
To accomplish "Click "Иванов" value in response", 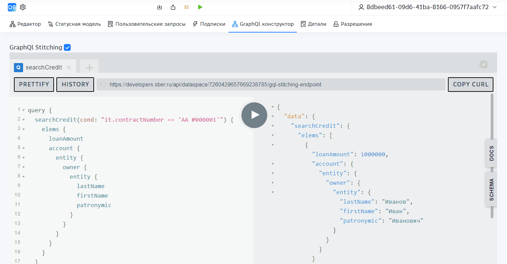I will tap(396, 202).
